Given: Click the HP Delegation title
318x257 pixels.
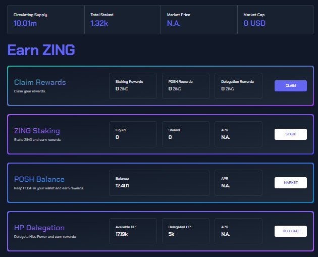Looking at the screenshot, I should [39, 228].
